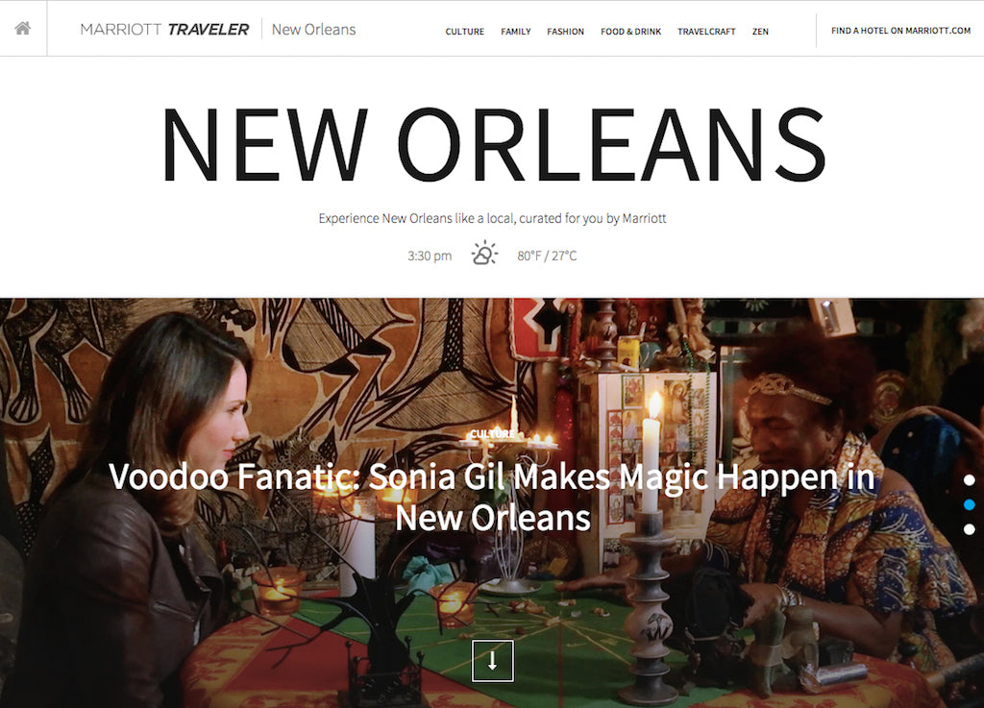Click the large NEW ORLEANS page title
This screenshot has width=984, height=708.
(493, 145)
